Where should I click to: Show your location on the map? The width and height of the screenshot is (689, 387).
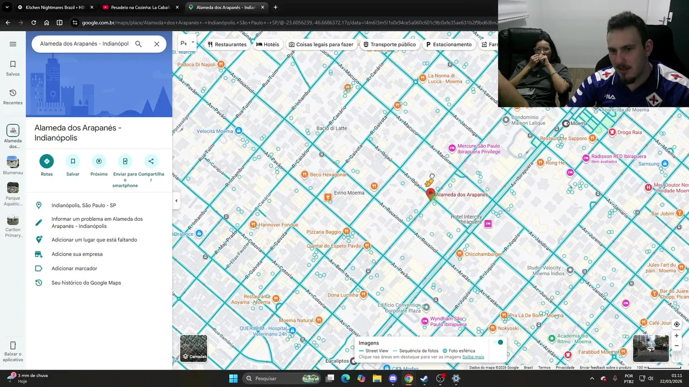pos(677,324)
